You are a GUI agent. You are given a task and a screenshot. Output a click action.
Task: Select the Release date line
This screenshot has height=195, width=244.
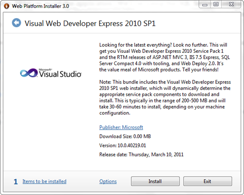[x=141, y=154]
